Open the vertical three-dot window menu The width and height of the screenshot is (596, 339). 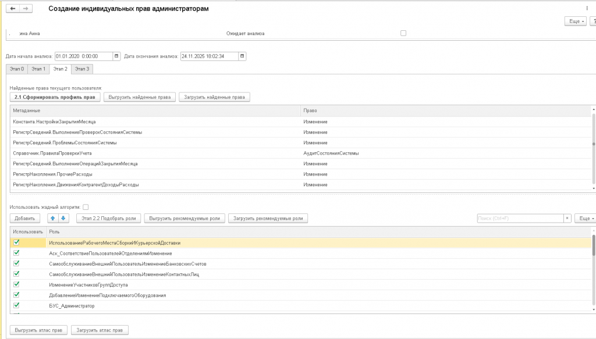pyautogui.click(x=586, y=8)
